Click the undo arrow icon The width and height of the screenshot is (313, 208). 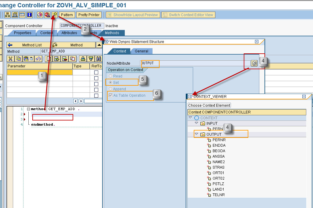click(38, 59)
